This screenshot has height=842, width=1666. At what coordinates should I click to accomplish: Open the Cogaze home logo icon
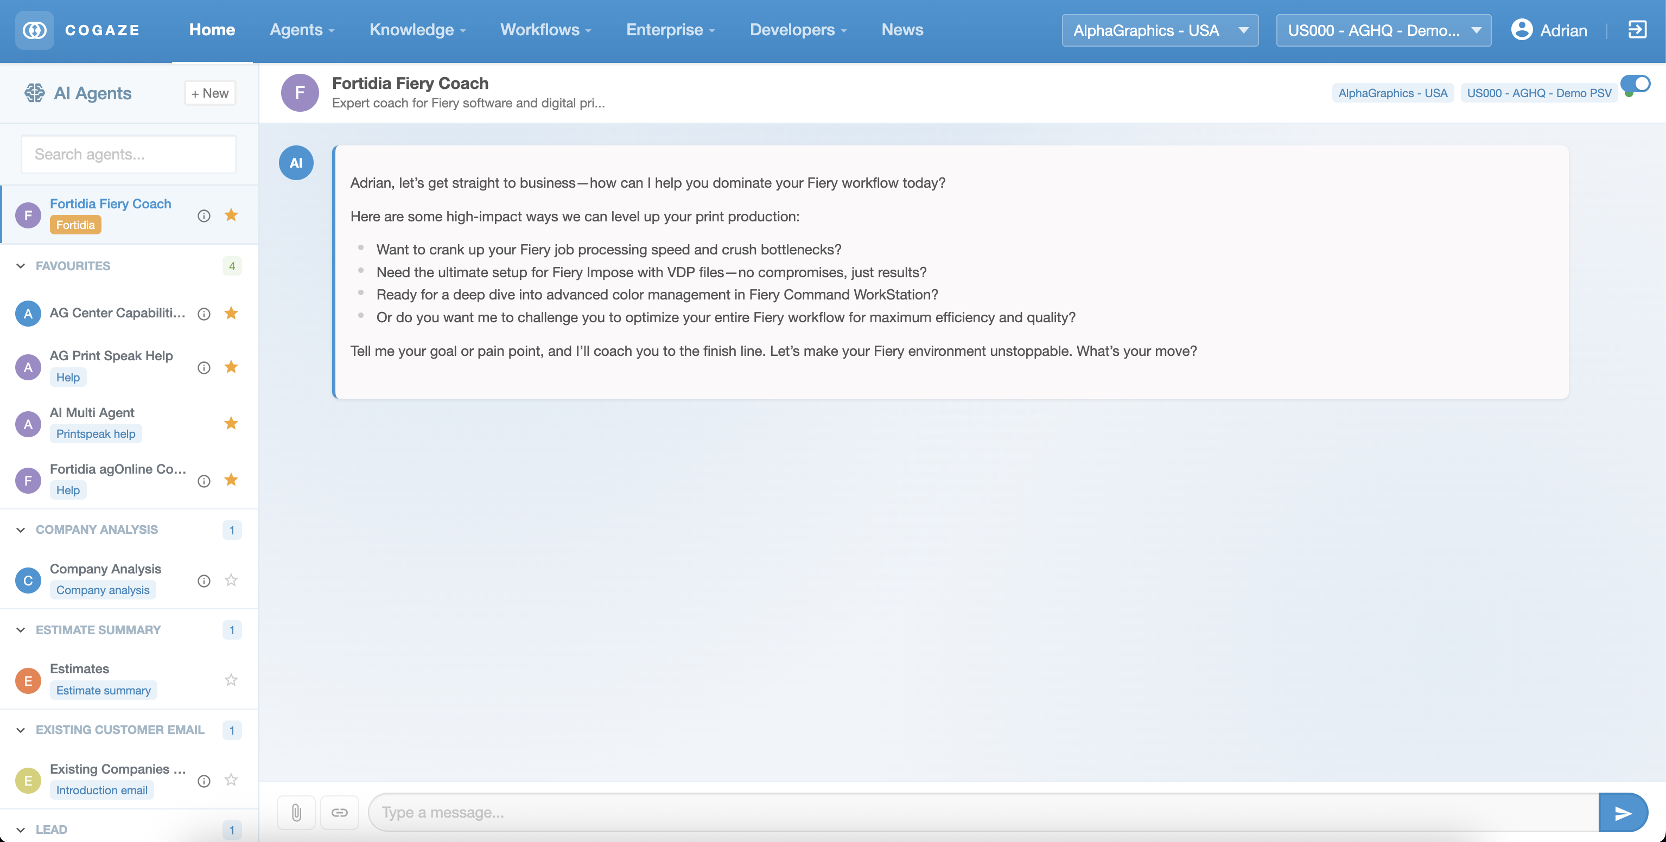pos(35,30)
